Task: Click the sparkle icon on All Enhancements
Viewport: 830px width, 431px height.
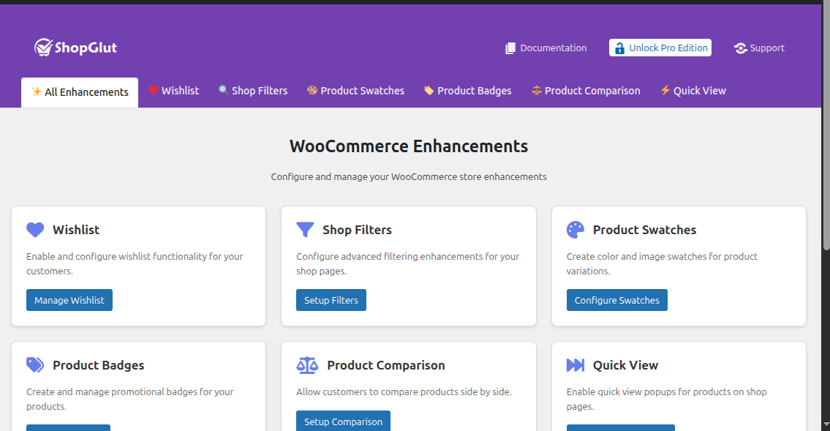Action: point(37,91)
